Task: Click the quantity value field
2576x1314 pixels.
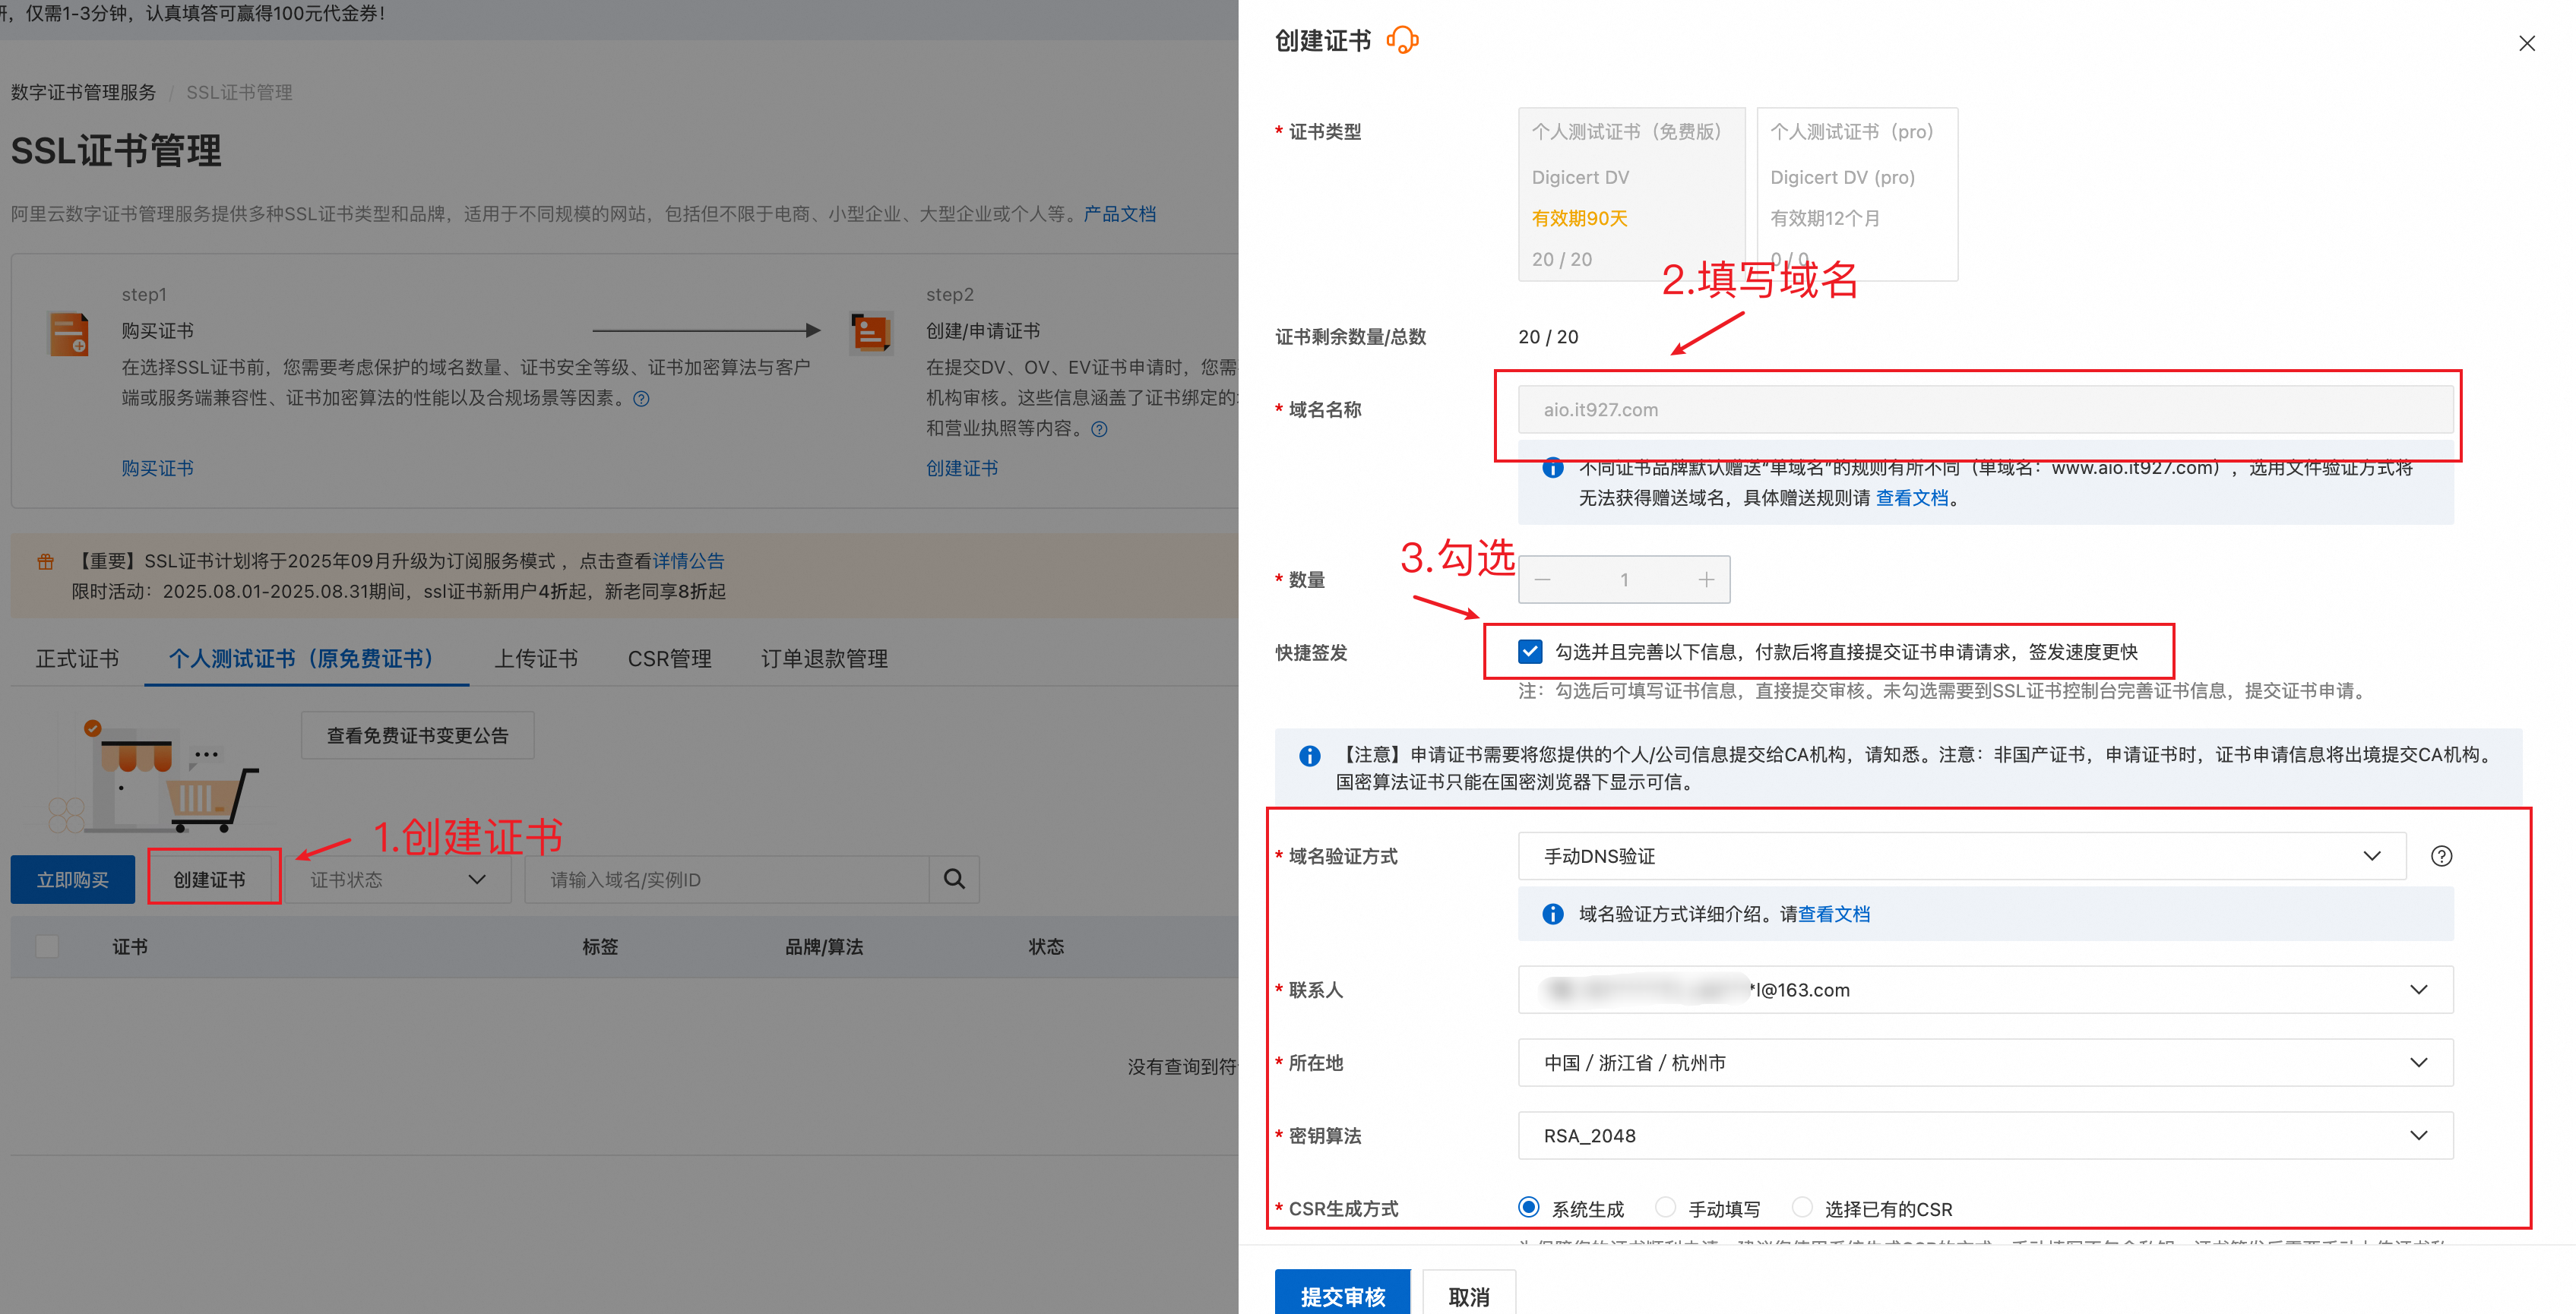Action: pyautogui.click(x=1624, y=580)
